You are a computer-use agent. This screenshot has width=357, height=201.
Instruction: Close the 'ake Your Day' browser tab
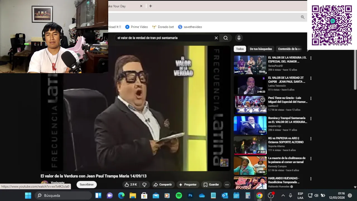point(141,6)
